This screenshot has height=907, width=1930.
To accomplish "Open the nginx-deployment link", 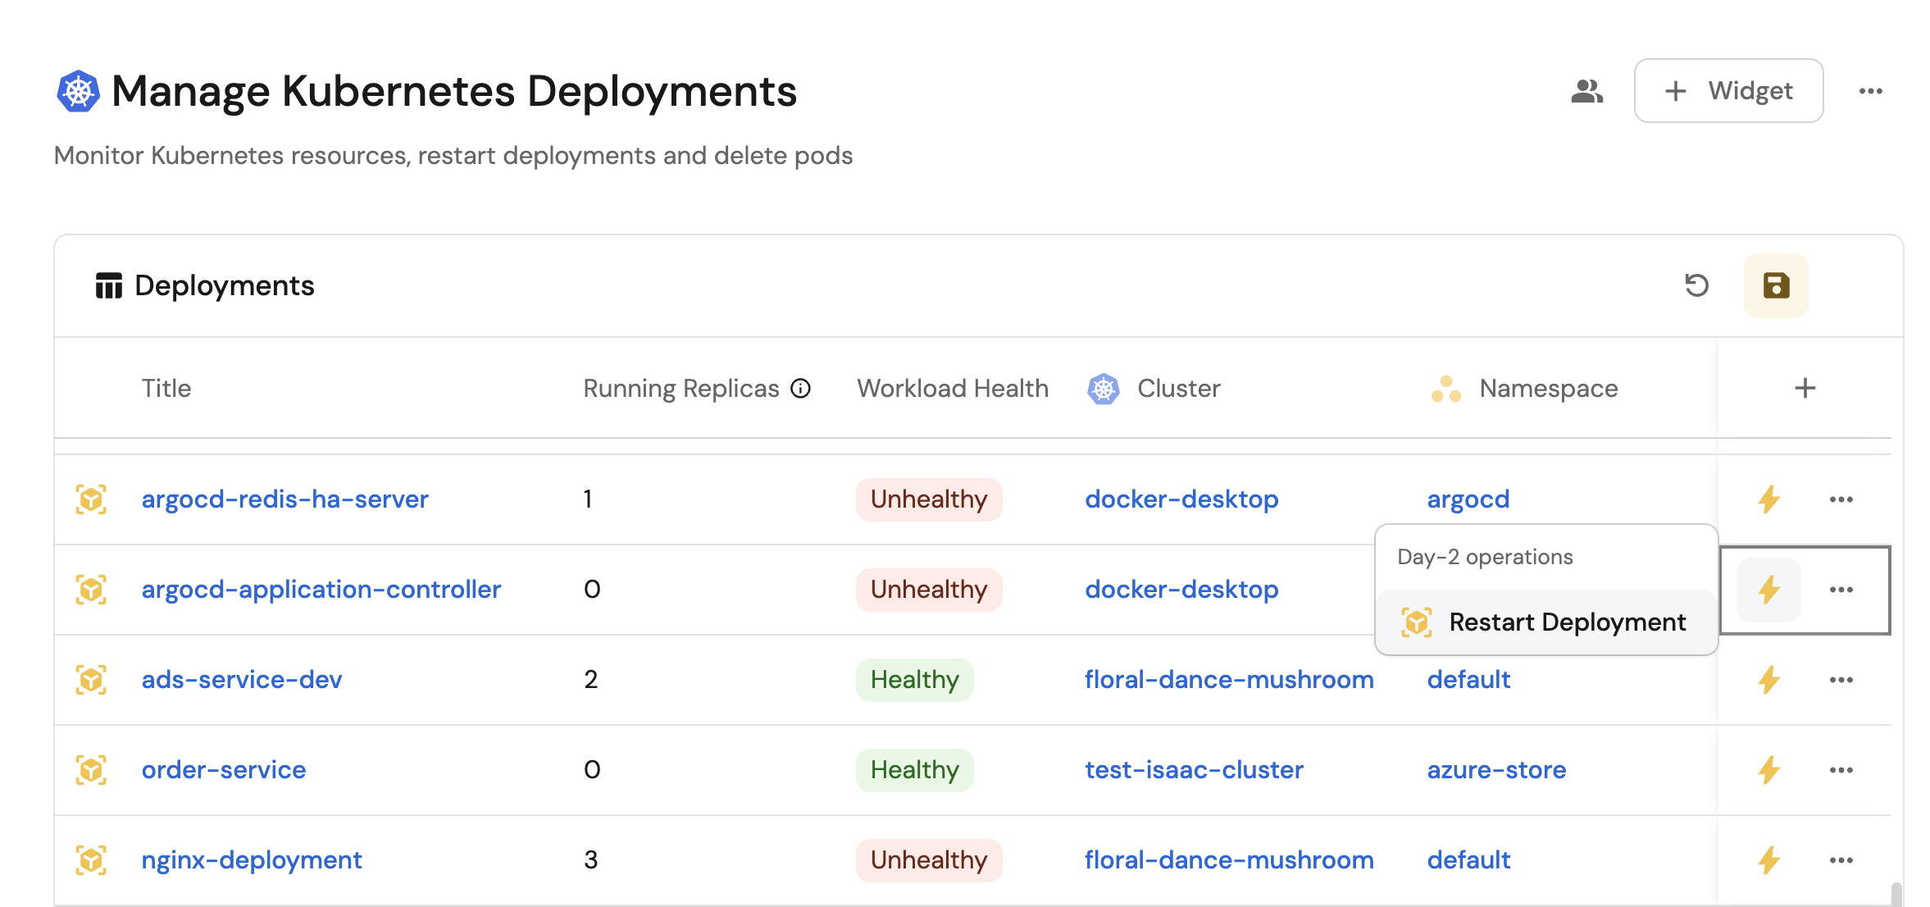I will coord(251,860).
